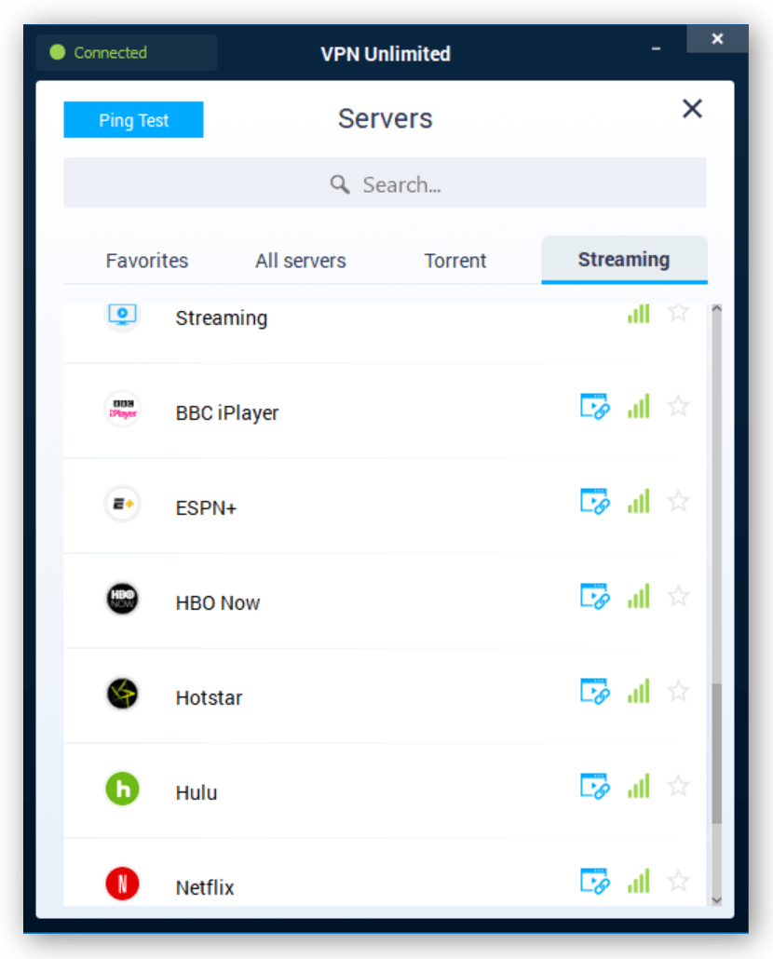Screen dimensions: 773x959
Task: Click the scrollbar down arrow
Action: pos(717,900)
